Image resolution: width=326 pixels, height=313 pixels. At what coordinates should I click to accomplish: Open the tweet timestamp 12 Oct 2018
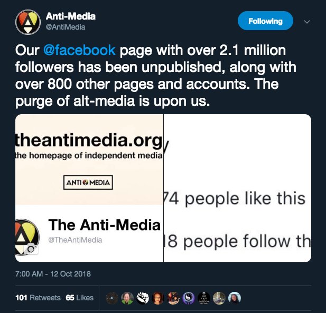coord(53,274)
